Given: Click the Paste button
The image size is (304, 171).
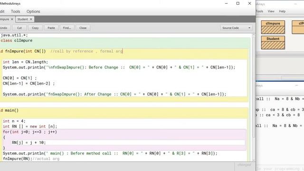Looking at the screenshot, I should (x=51, y=28).
